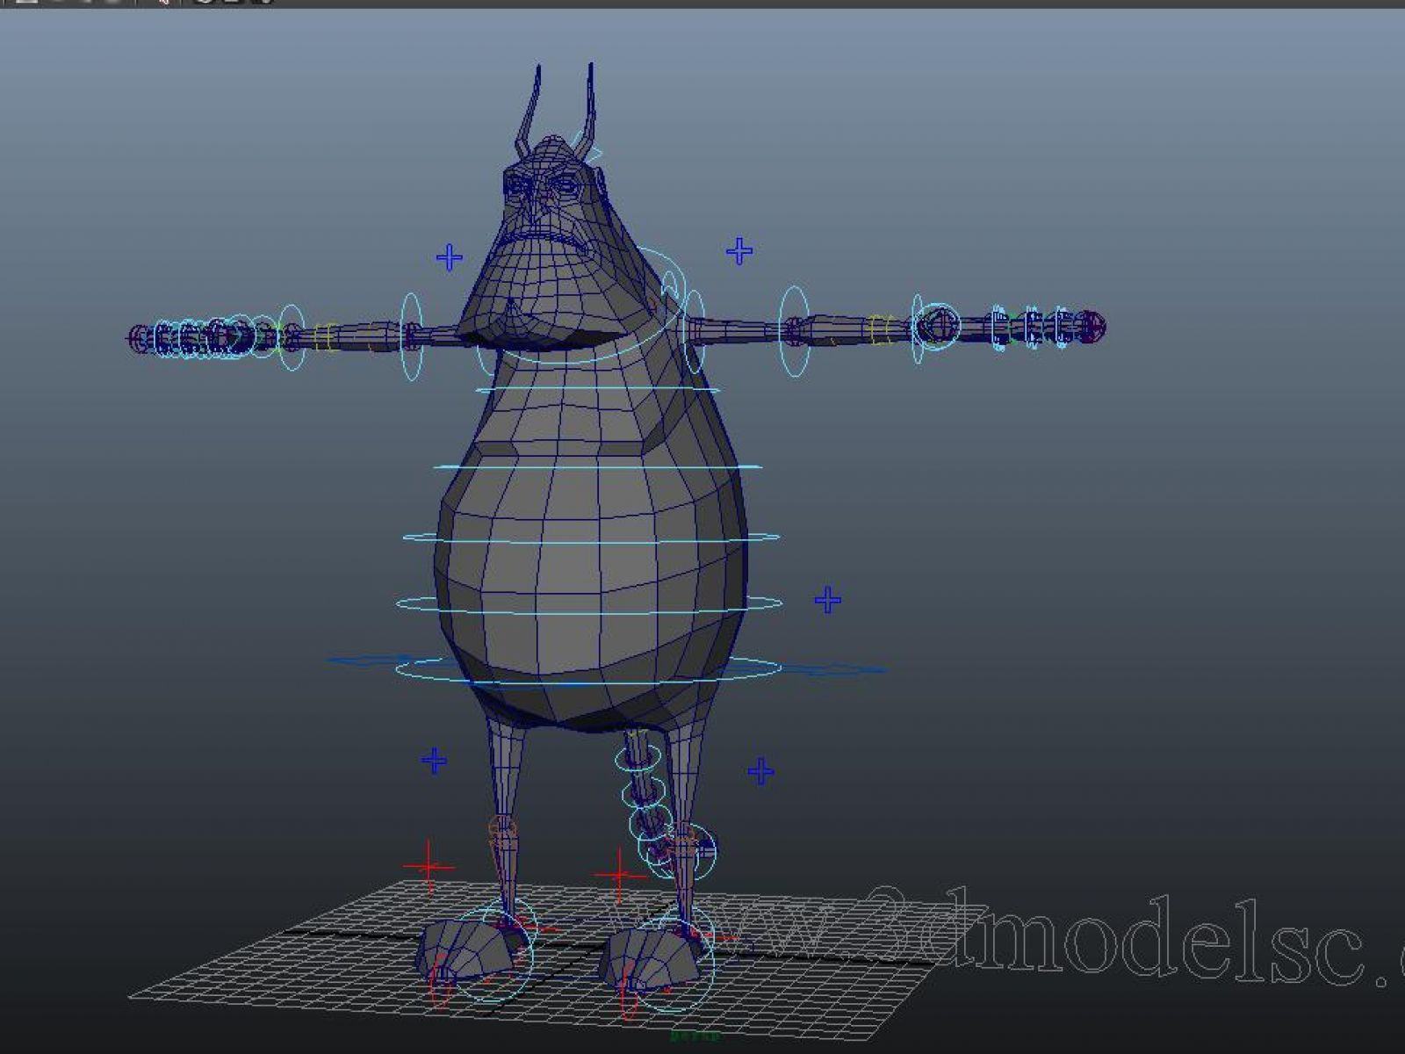Select the orange knee control on screen-left leg
Viewport: 1405px width, 1054px height.
(x=501, y=831)
